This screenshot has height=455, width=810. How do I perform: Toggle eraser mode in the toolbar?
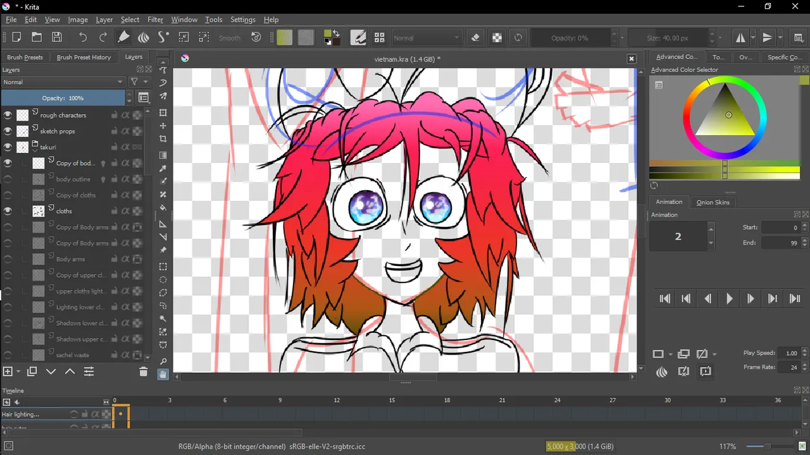tap(476, 37)
